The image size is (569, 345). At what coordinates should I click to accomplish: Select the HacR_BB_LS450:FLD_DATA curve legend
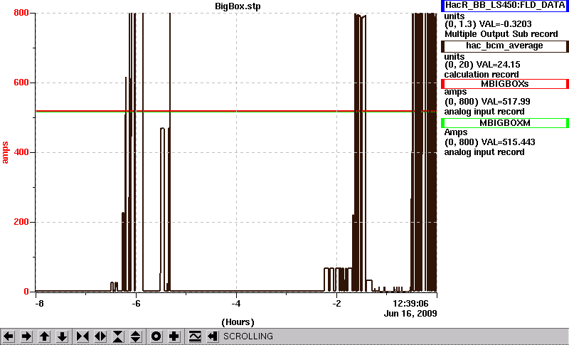click(505, 6)
